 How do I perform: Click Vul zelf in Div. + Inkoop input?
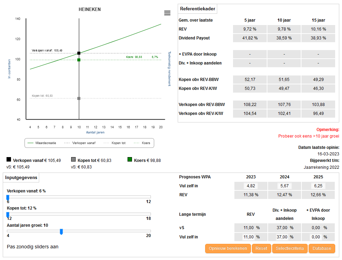282,237
